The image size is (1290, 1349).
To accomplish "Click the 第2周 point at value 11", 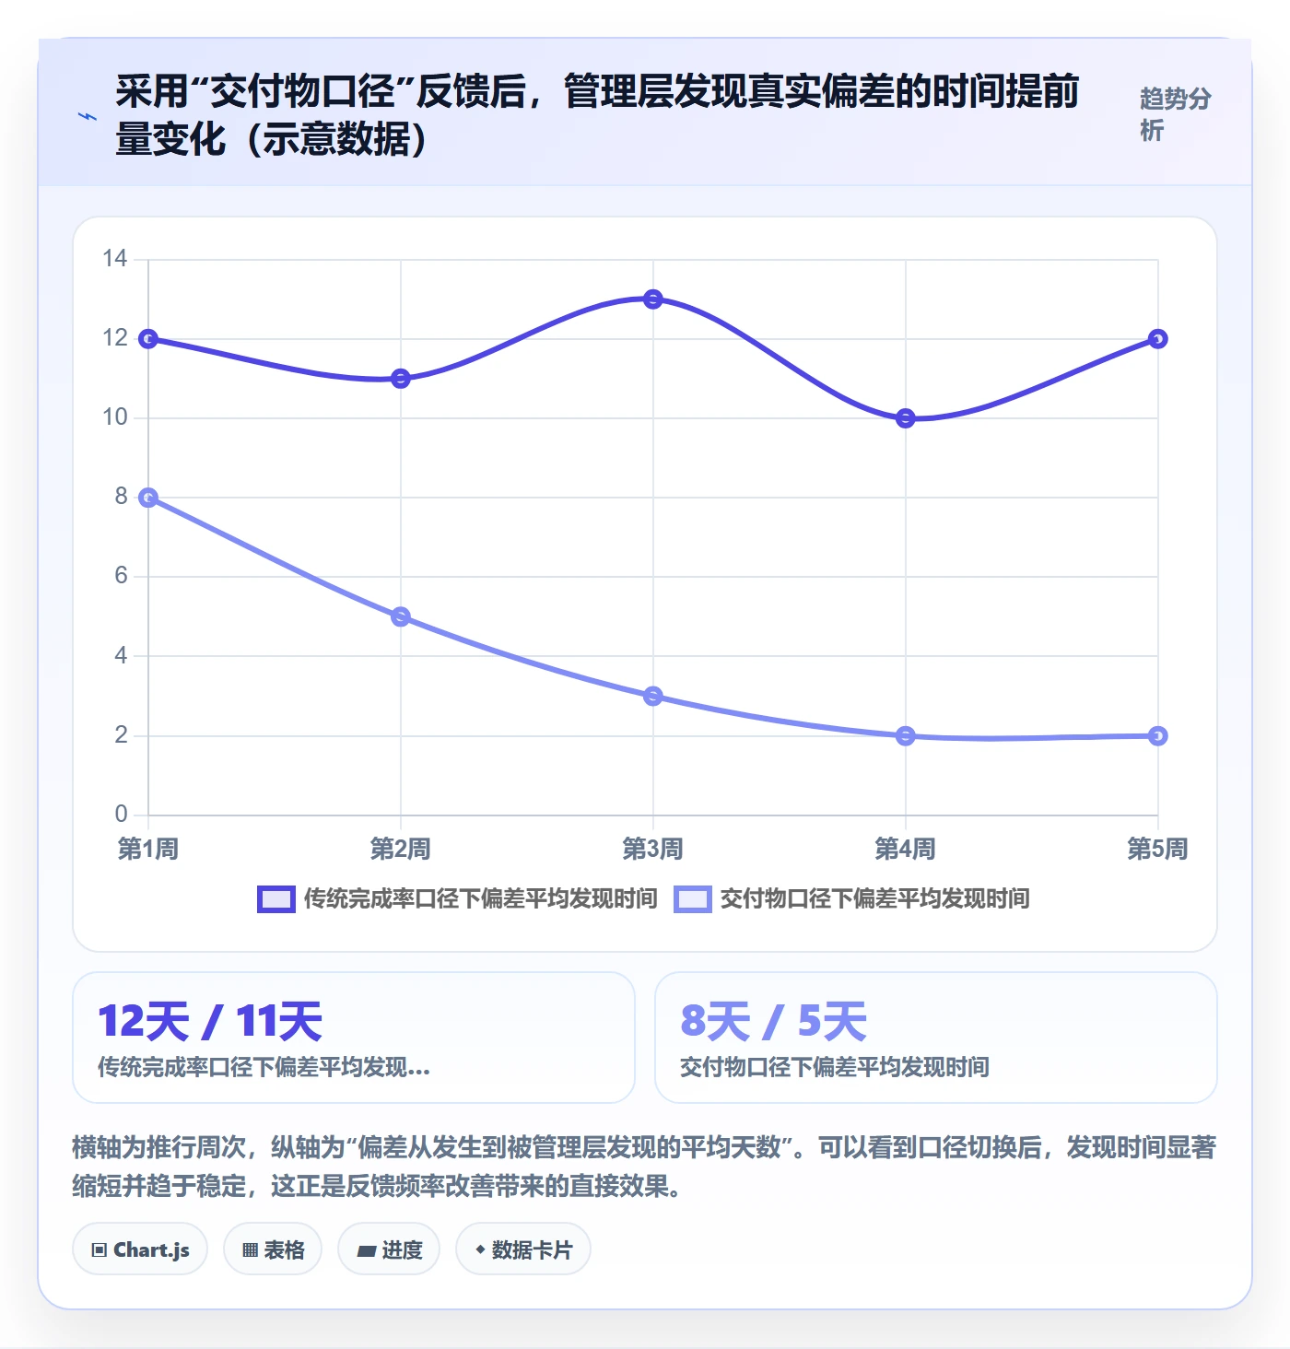I will 401,379.
